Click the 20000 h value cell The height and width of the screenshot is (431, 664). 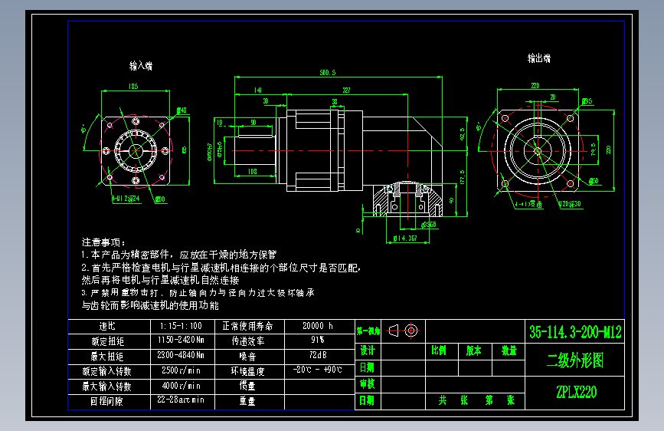click(319, 326)
